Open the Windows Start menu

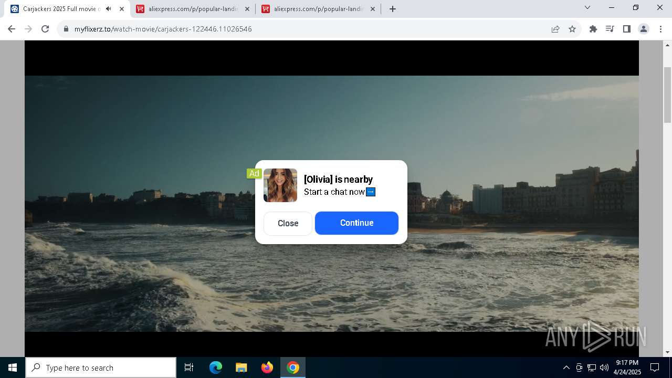(13, 367)
